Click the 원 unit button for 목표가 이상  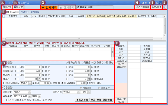point(39,79)
